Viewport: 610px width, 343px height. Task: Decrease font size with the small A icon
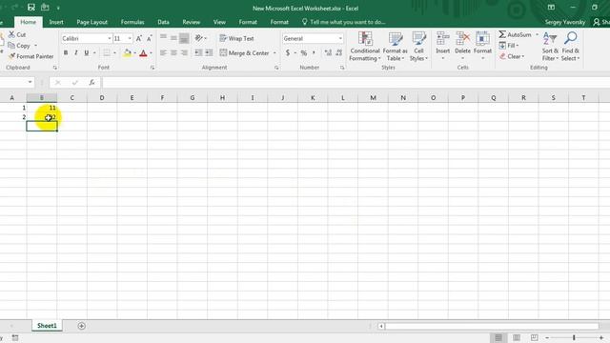click(149, 38)
